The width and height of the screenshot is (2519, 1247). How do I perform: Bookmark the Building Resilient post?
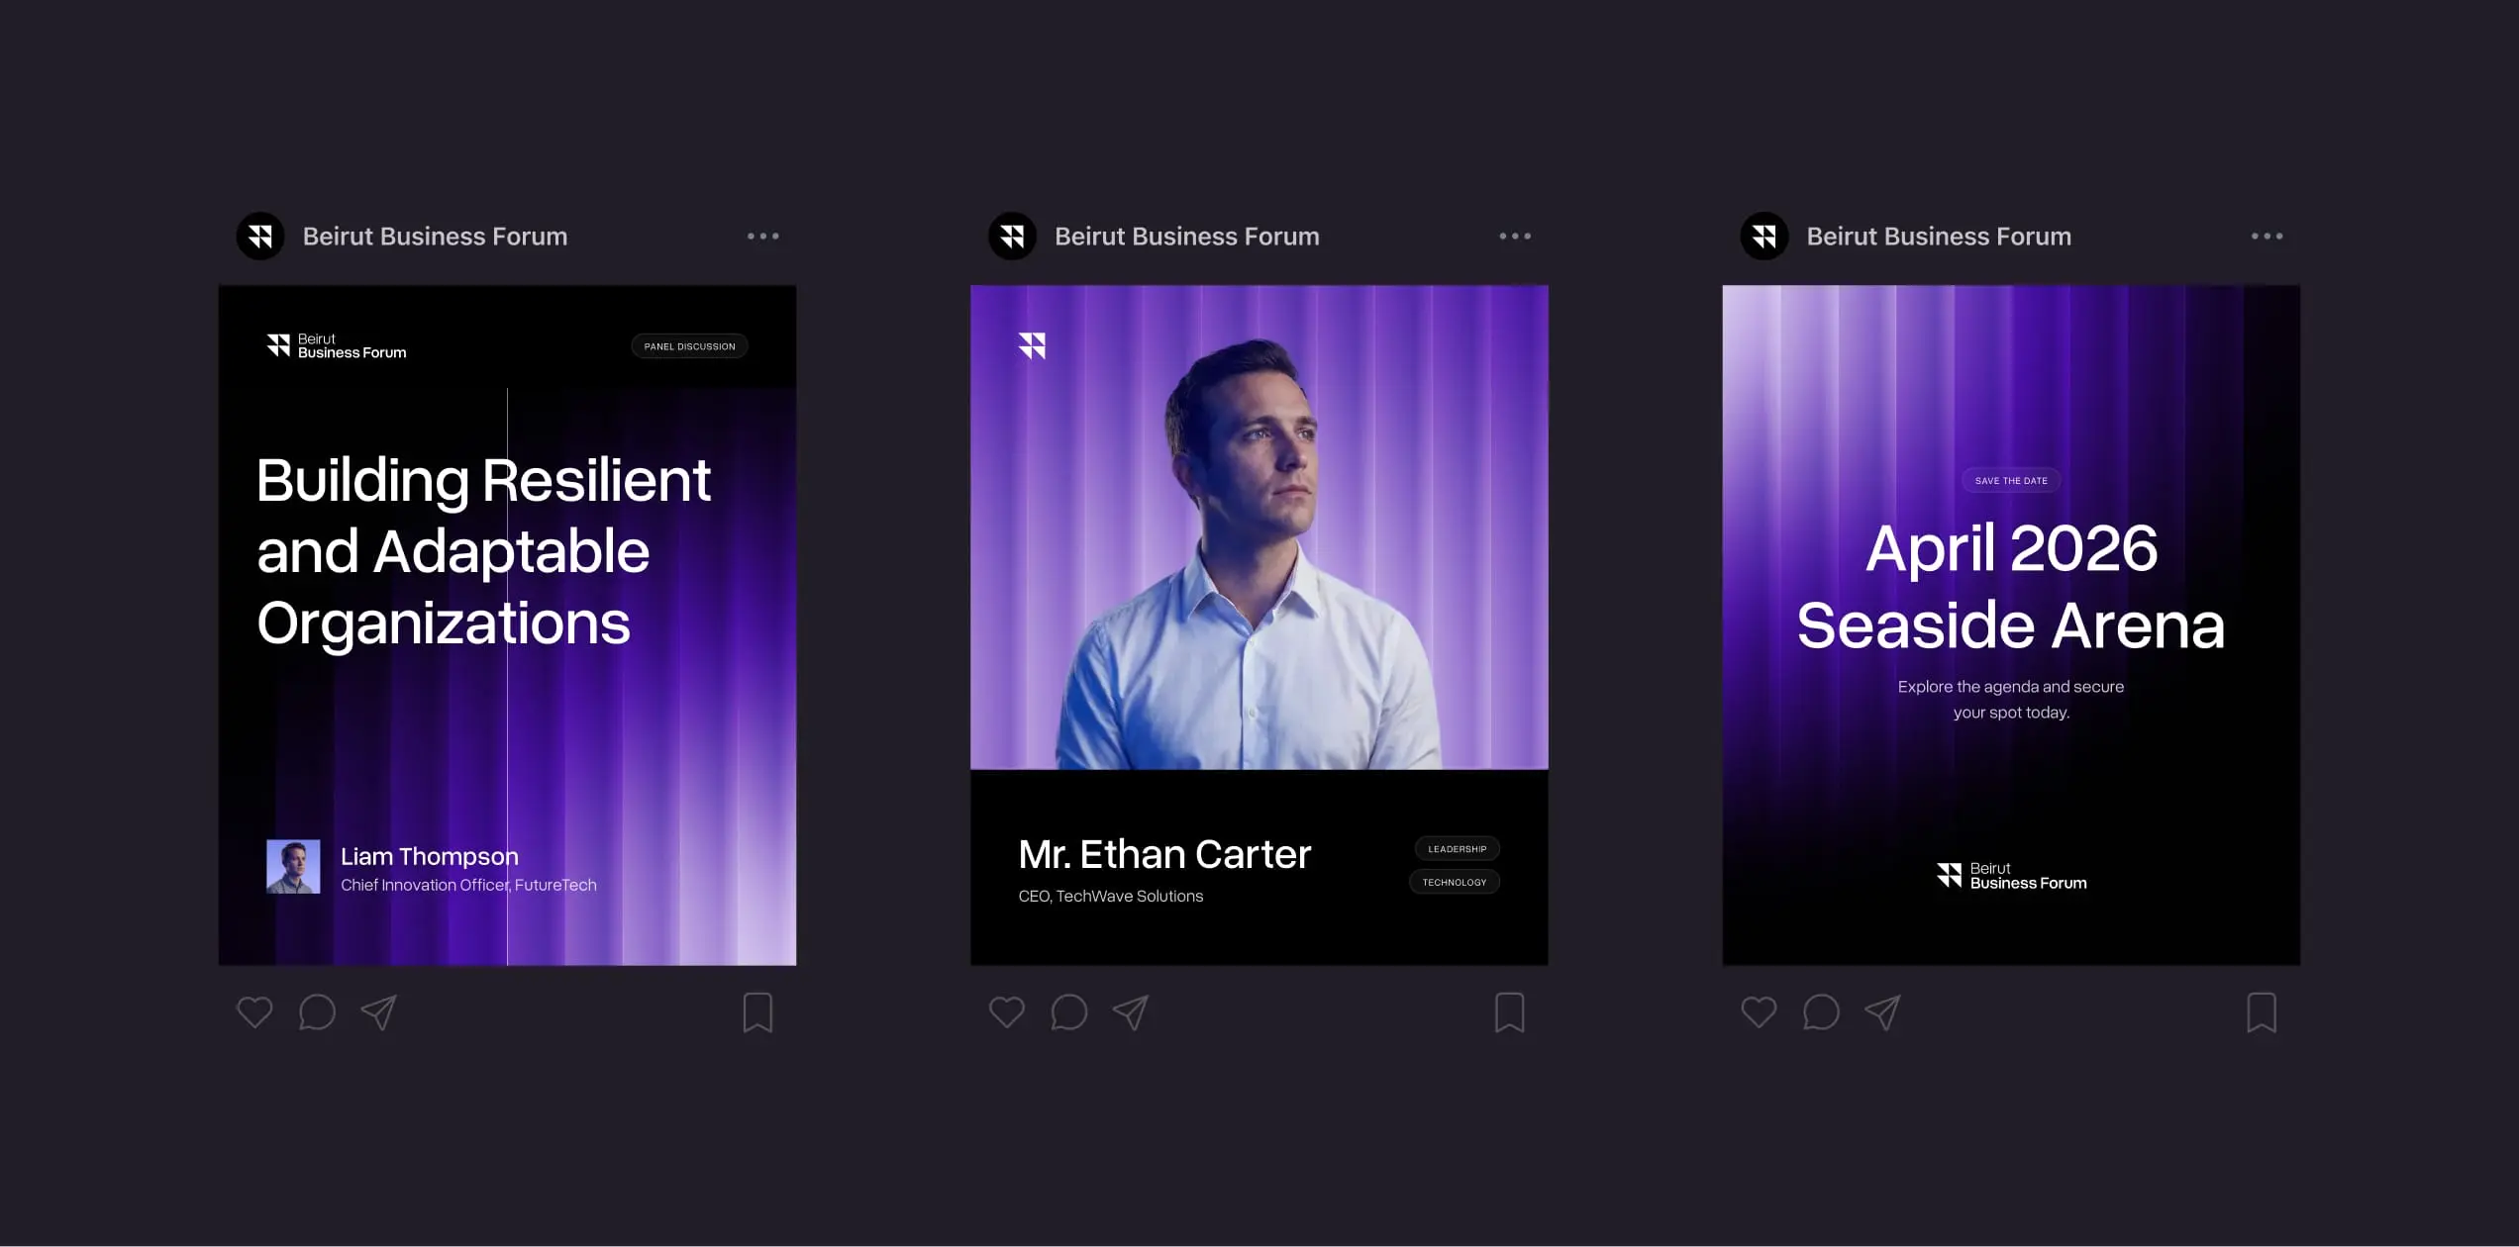(x=757, y=1012)
